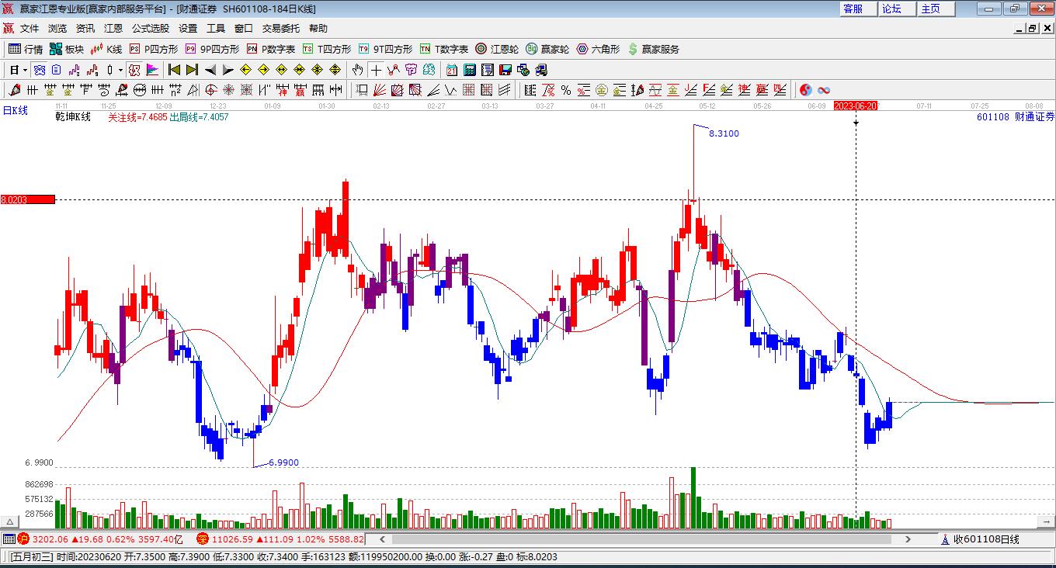Toggle the crosshair cursor tool
Screen dimensions: 1056x568
coord(376,70)
